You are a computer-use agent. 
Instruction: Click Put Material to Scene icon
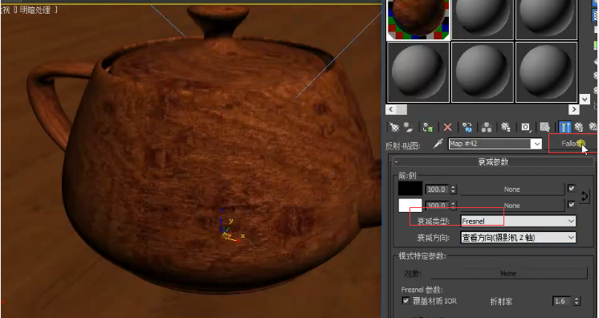tap(410, 127)
